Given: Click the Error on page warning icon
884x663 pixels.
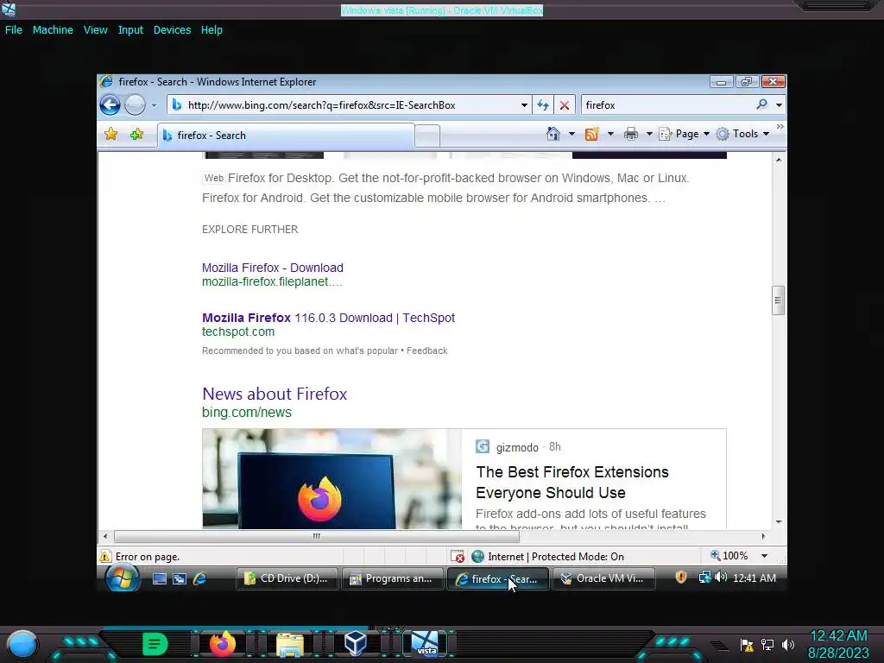Looking at the screenshot, I should [105, 557].
